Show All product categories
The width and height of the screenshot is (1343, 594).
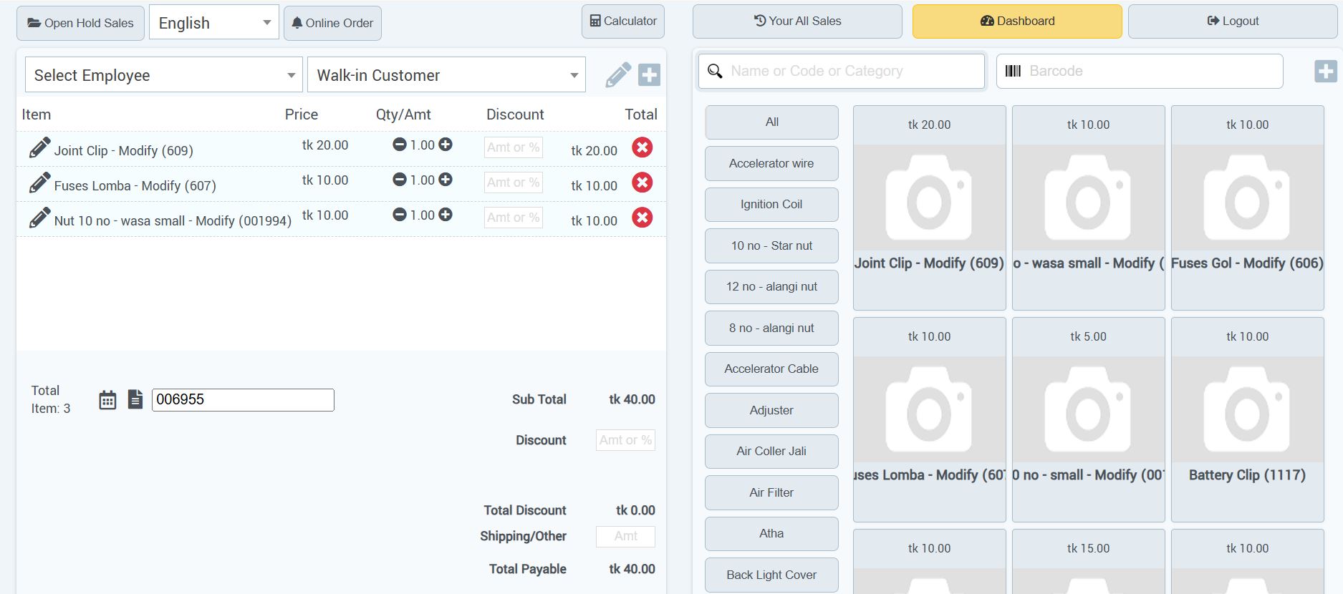pos(771,122)
